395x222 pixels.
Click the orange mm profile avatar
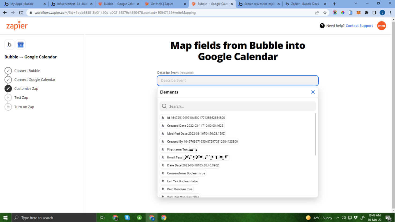click(381, 26)
